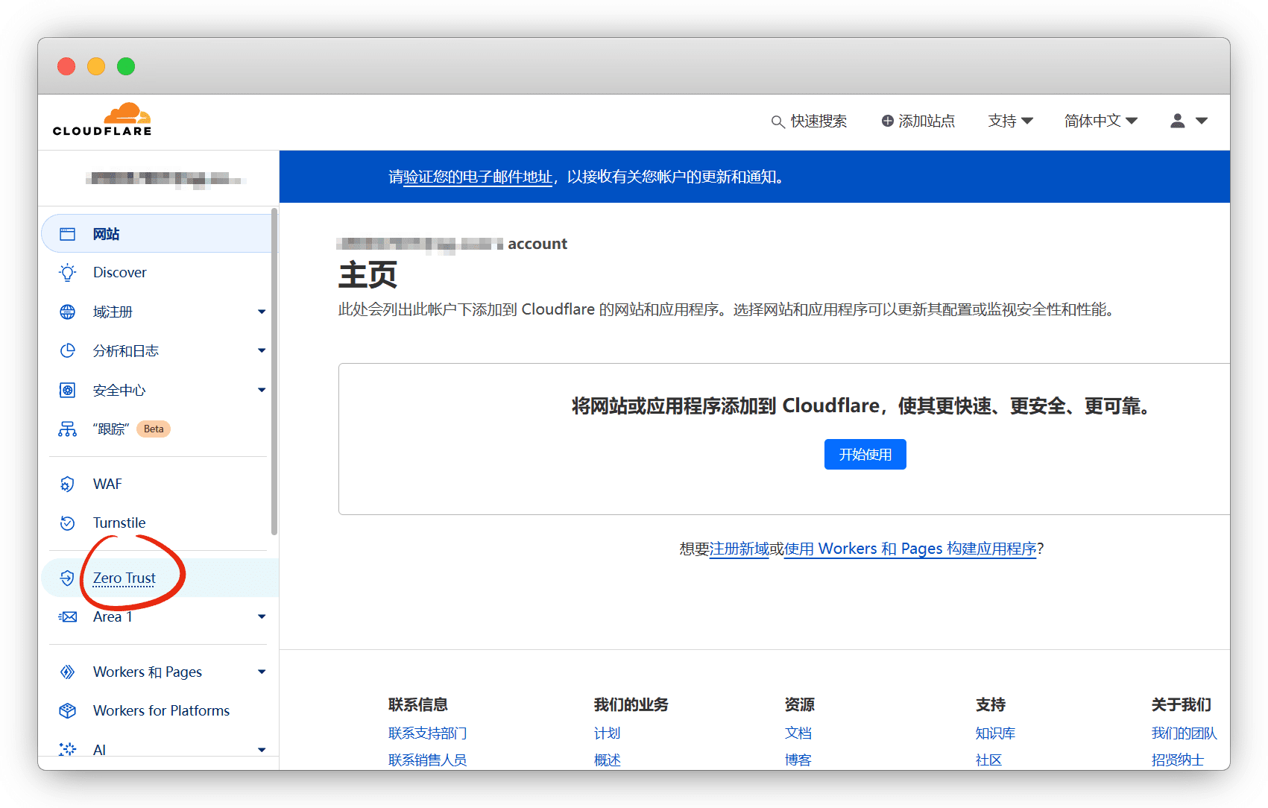Click the Cloudflare logo

pyautogui.click(x=102, y=119)
